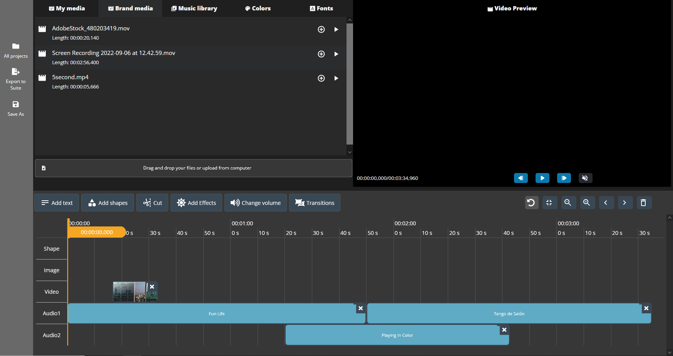Switch to the Music library tab
This screenshot has height=356, width=673.
[194, 8]
